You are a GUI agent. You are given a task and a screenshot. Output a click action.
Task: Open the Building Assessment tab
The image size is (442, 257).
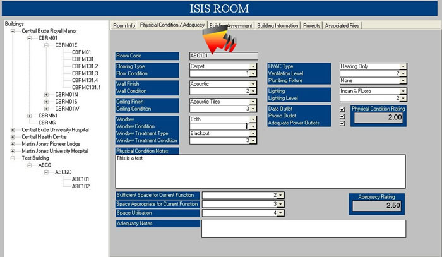tap(231, 25)
